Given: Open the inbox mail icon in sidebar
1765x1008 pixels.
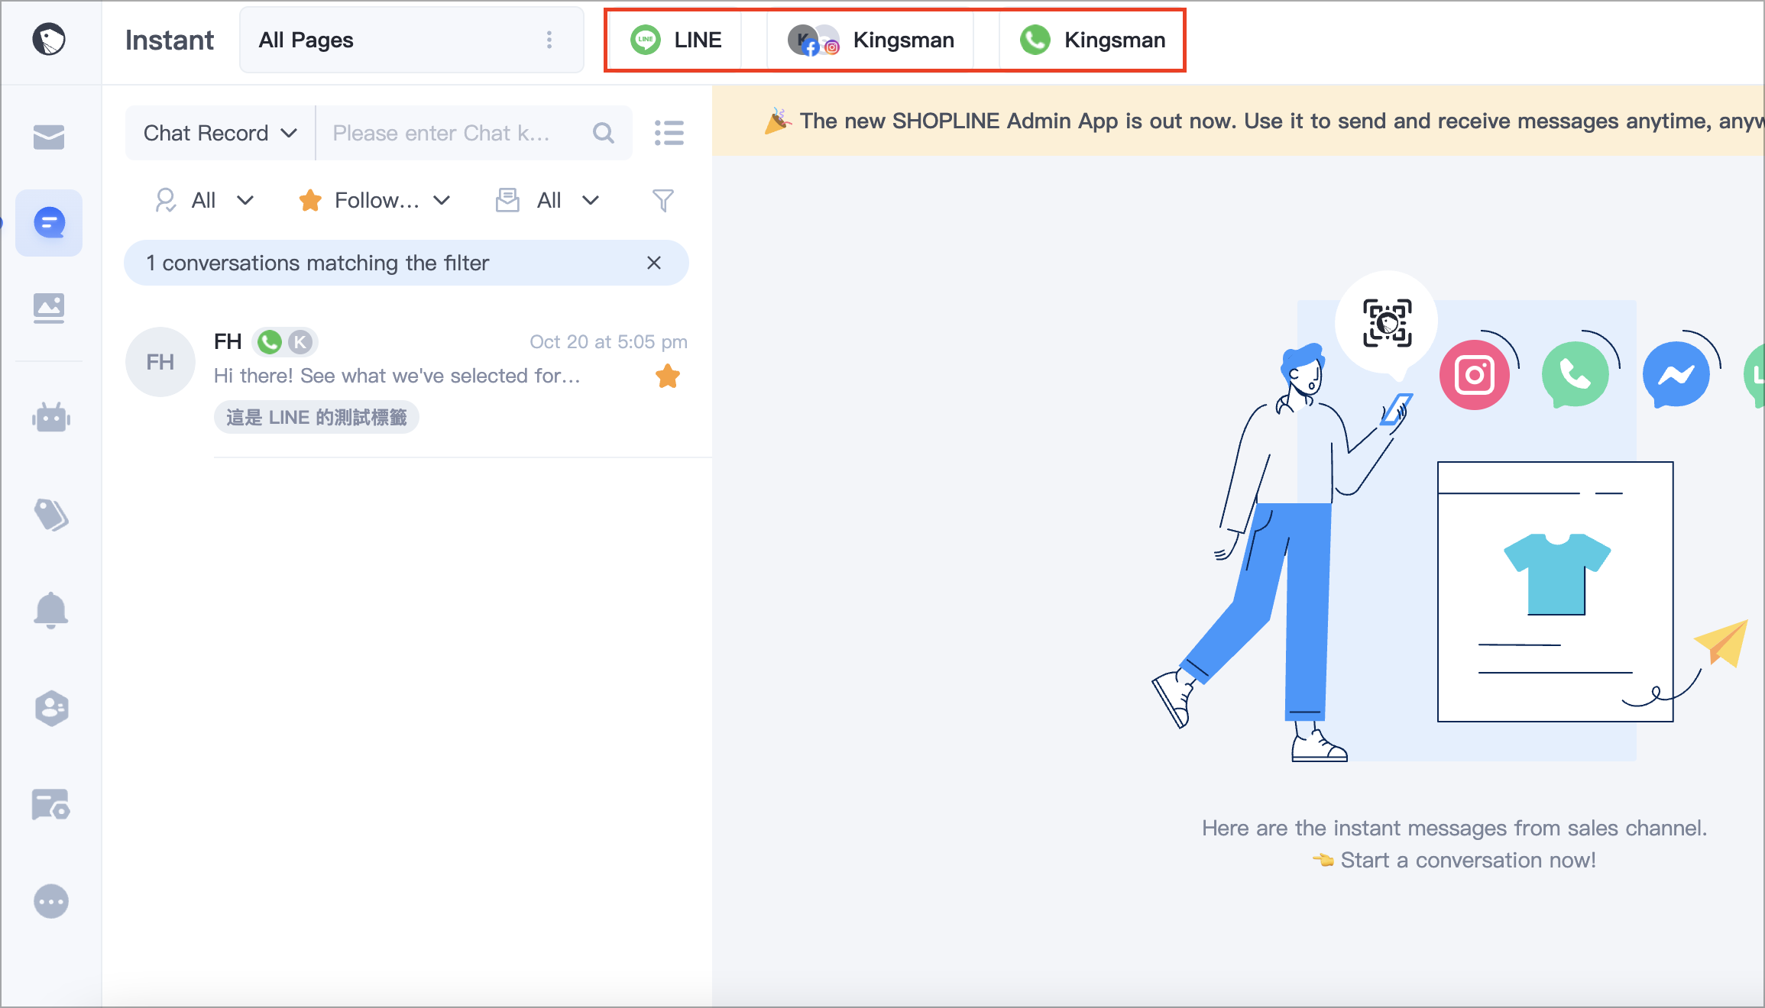Looking at the screenshot, I should 49,137.
